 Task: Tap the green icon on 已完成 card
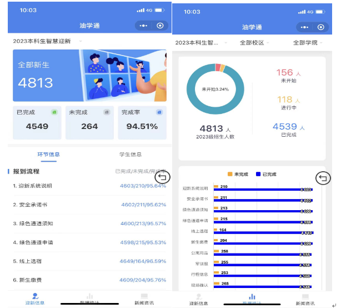point(54,112)
